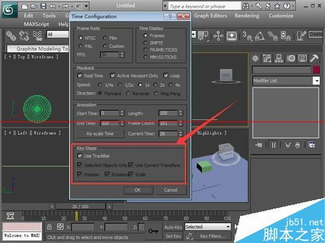Image resolution: width=325 pixels, height=243 pixels.
Task: Expand the Modifier List dropdown
Action: click(x=317, y=81)
